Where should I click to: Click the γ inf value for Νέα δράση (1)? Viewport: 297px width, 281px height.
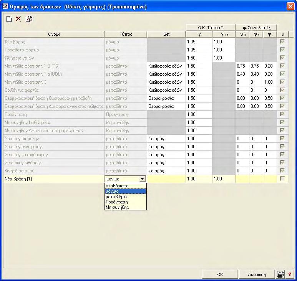[224, 179]
